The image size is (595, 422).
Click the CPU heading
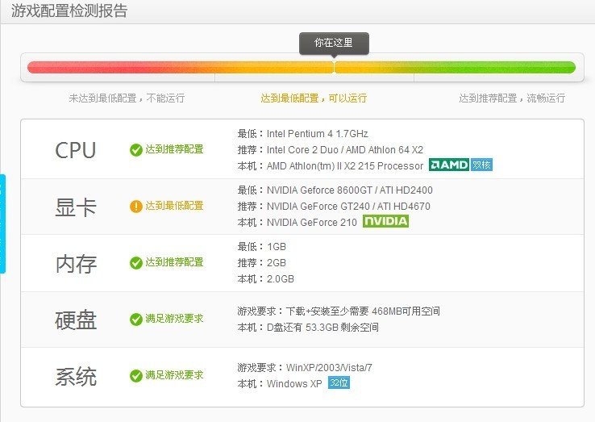tap(76, 150)
